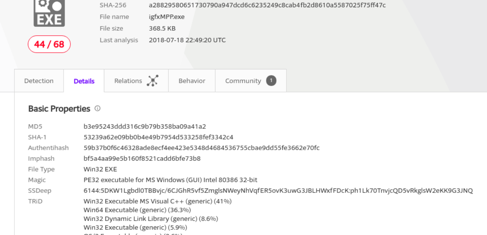
Task: Click the Authentihash value
Action: [x=201, y=148]
